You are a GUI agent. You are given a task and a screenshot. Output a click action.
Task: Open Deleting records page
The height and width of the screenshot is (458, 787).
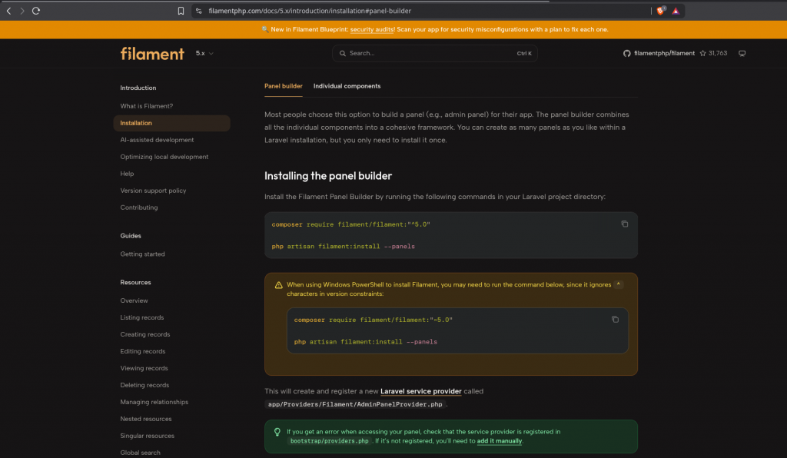tap(144, 385)
